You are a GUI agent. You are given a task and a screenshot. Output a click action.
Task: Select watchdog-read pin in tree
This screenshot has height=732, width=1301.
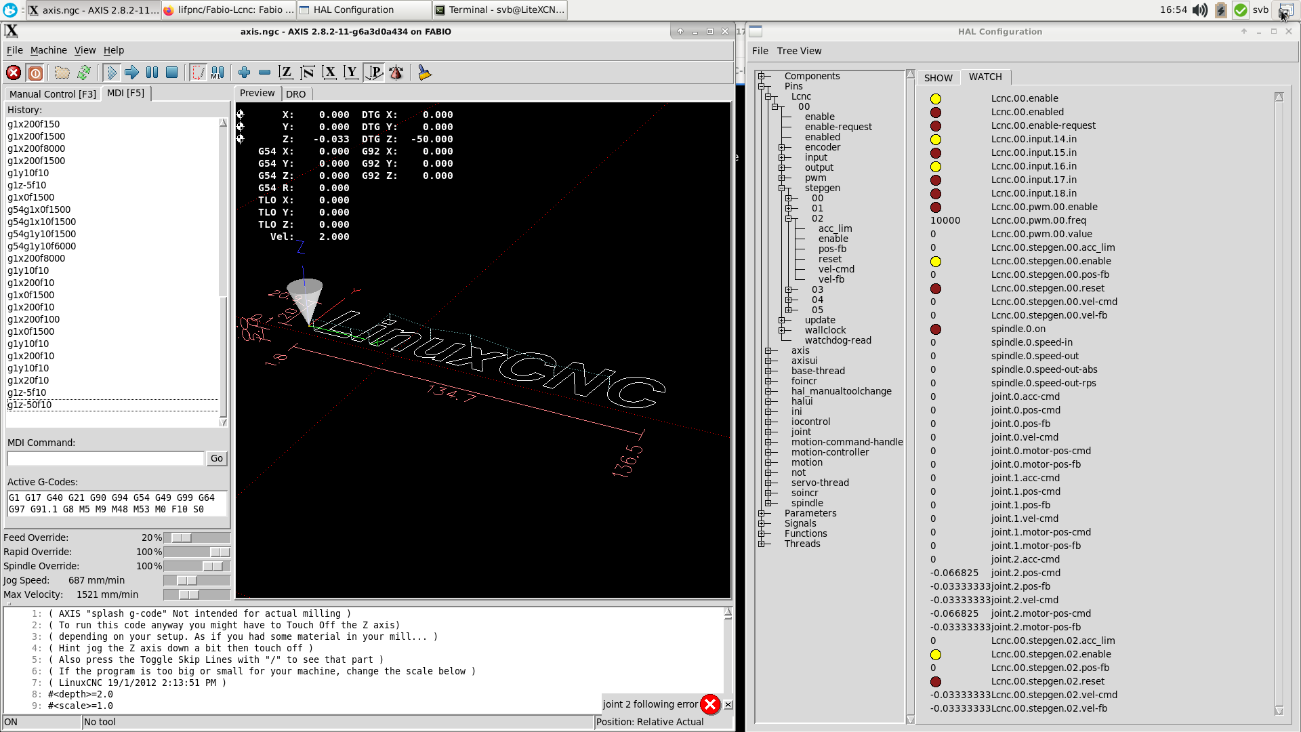(x=838, y=341)
